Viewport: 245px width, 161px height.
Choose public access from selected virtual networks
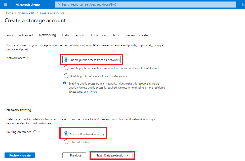click(x=66, y=68)
